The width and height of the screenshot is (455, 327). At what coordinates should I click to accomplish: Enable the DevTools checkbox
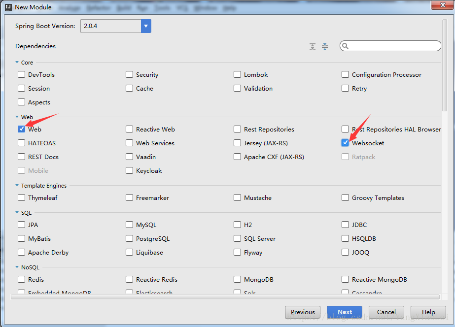22,74
